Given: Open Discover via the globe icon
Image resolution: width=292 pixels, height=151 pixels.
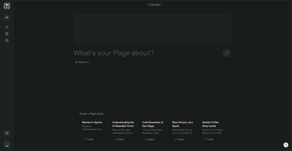Looking at the screenshot, I should click(x=7, y=34).
